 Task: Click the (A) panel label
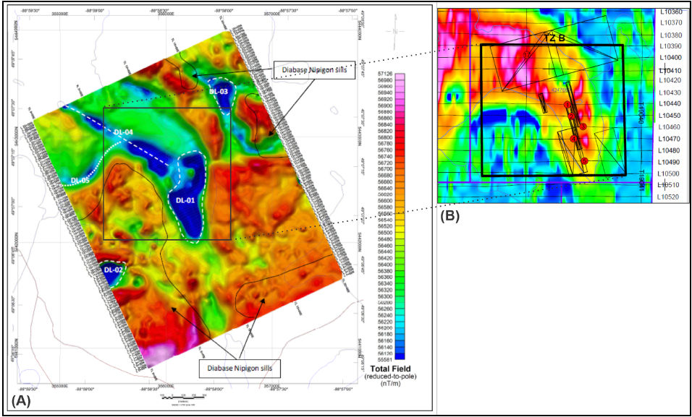click(21, 401)
